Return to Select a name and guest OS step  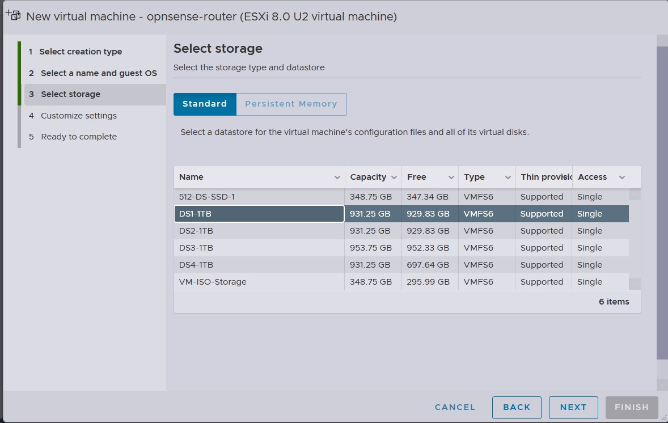click(x=99, y=73)
